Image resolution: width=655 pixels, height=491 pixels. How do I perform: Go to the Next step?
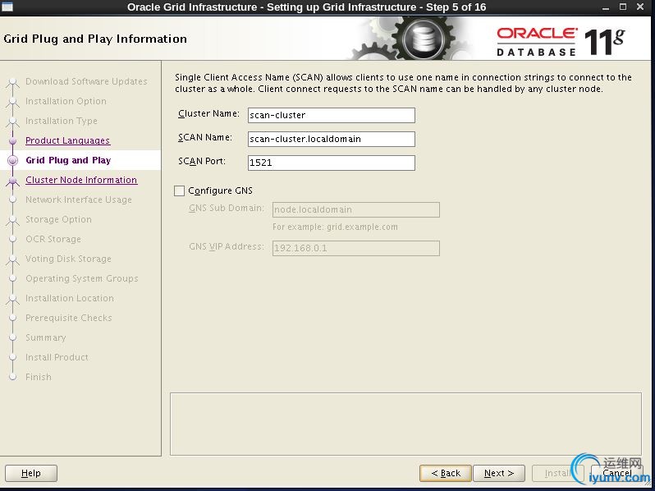(x=499, y=474)
